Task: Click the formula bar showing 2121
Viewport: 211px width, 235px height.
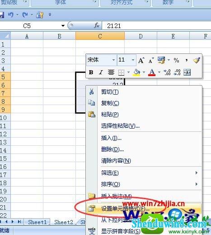Action: coord(157,26)
